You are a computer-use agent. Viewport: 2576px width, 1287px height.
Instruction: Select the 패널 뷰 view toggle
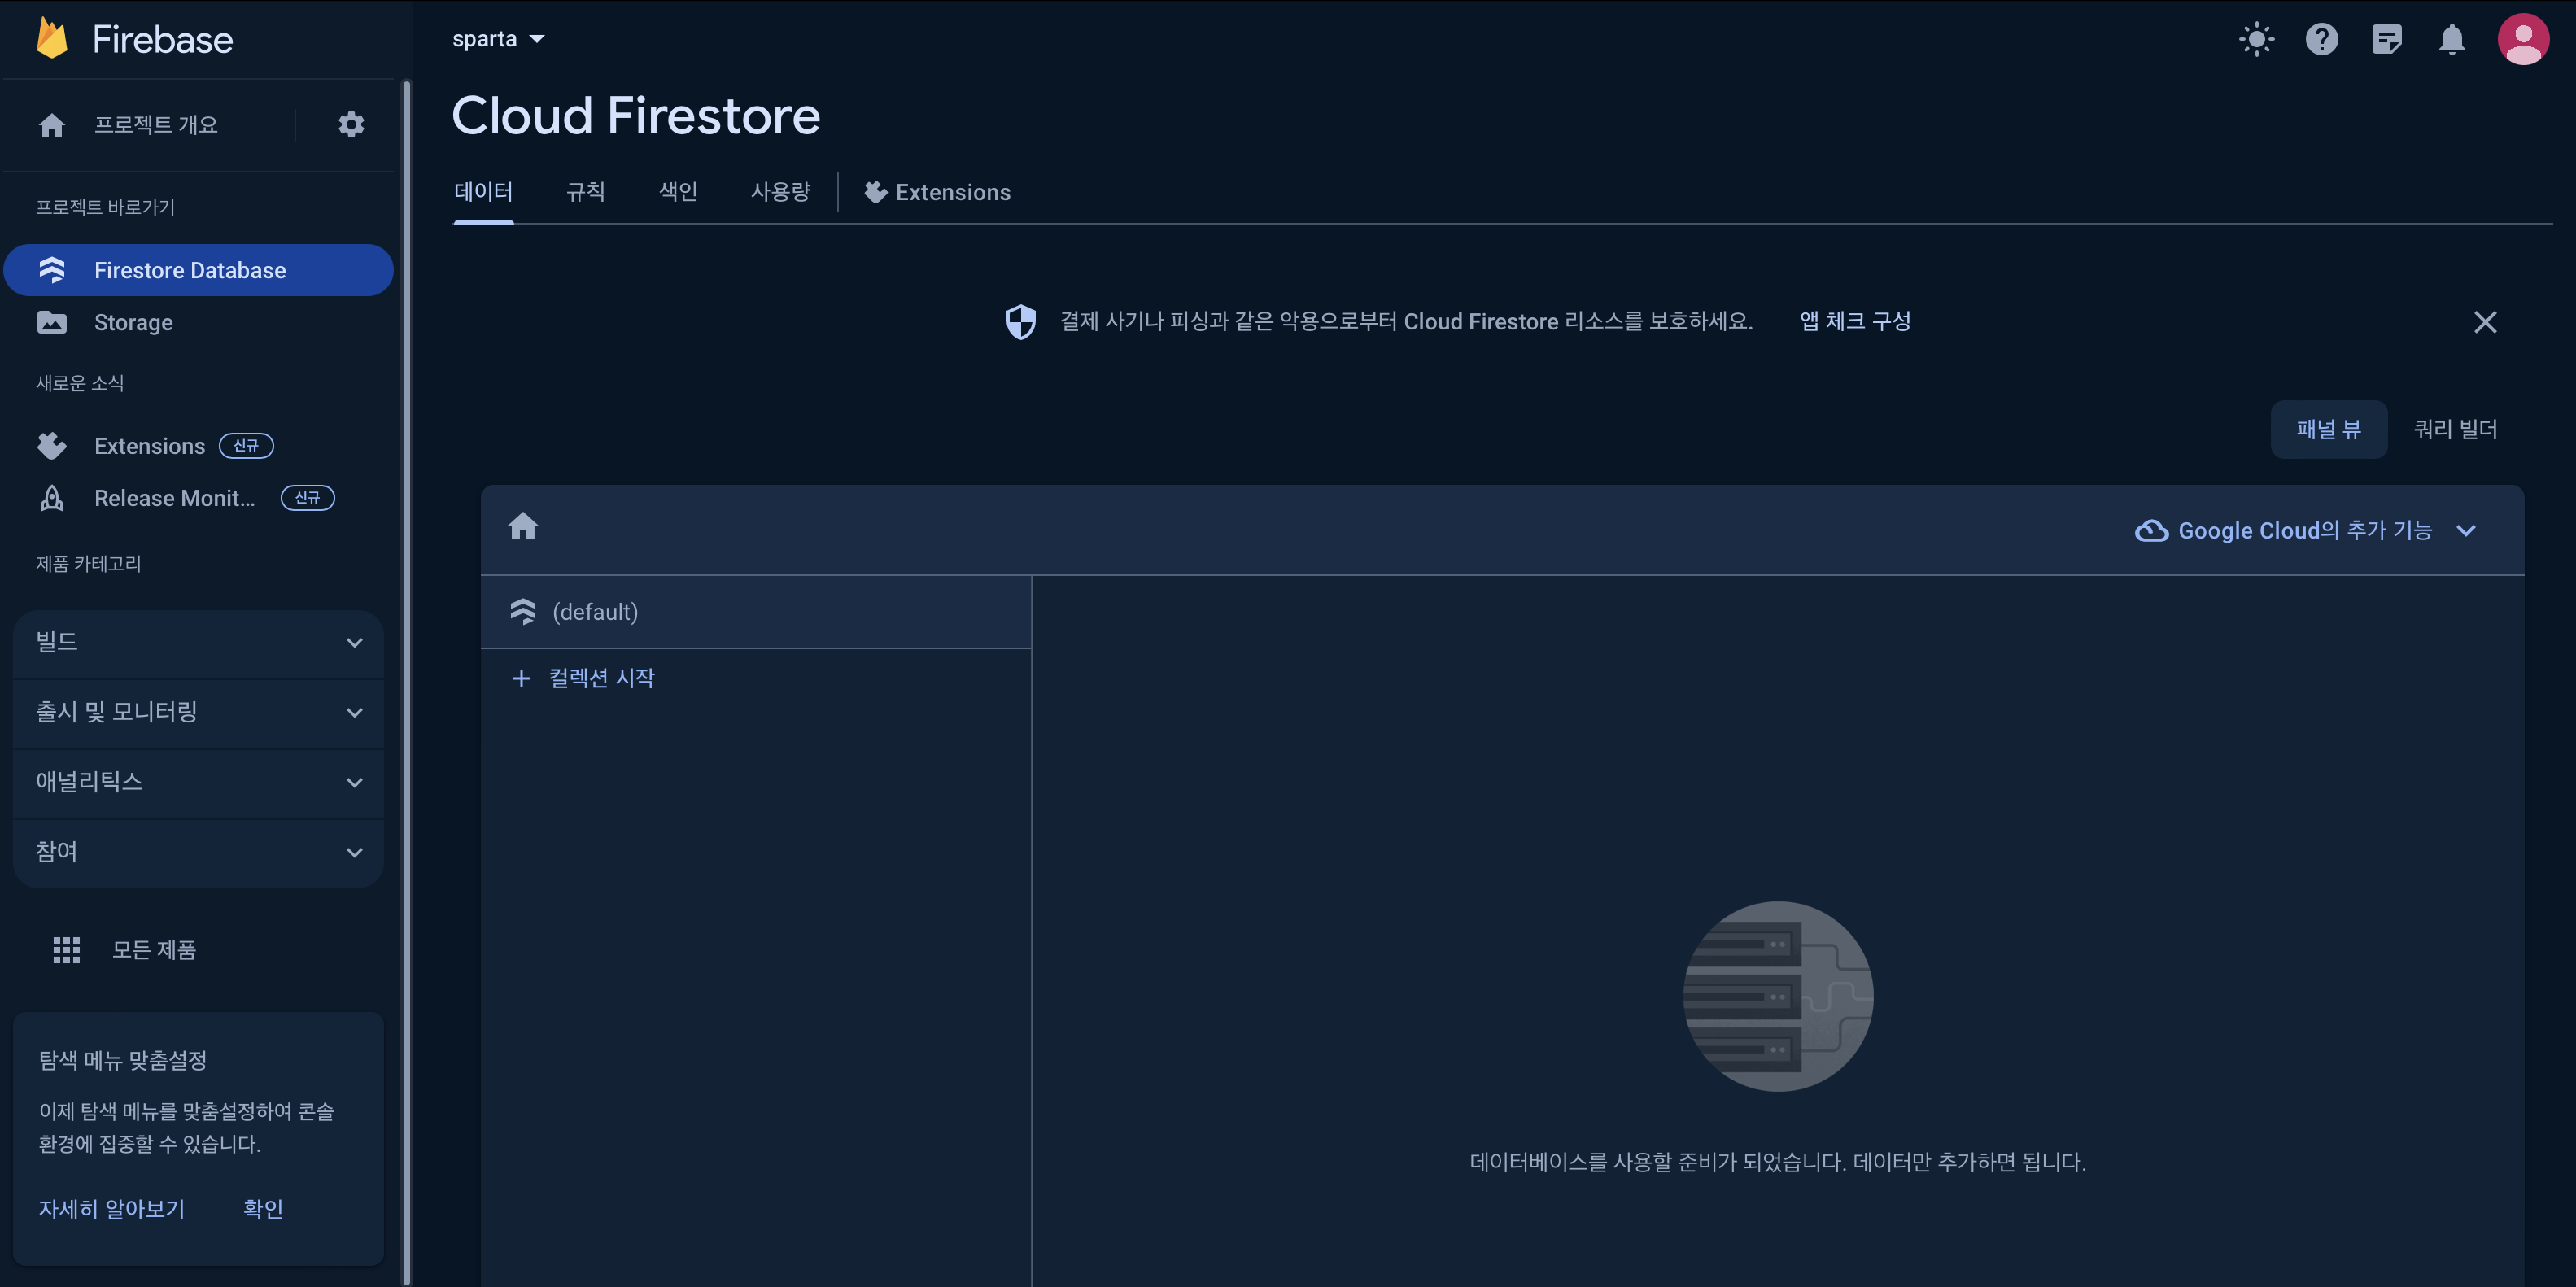(2328, 430)
